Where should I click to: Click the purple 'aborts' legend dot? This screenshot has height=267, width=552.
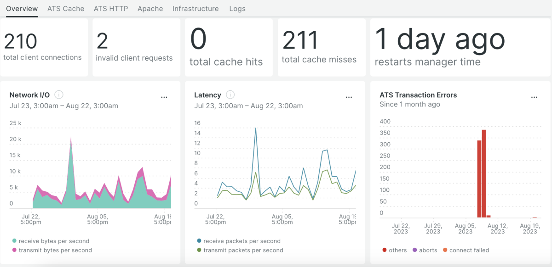415,250
